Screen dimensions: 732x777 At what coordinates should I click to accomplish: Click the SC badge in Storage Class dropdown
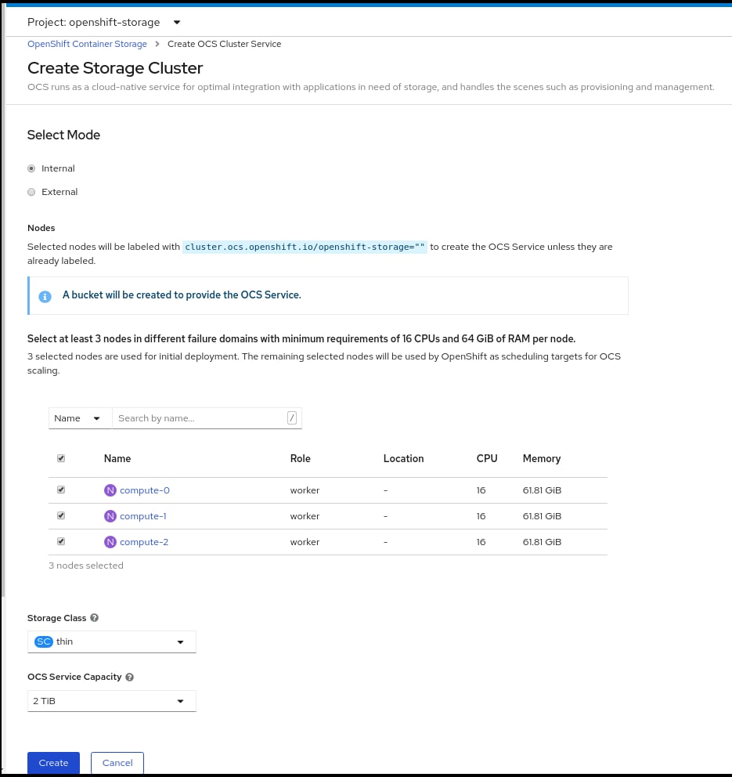(44, 641)
